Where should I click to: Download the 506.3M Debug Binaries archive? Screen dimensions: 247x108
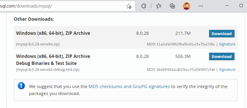[x=222, y=56]
